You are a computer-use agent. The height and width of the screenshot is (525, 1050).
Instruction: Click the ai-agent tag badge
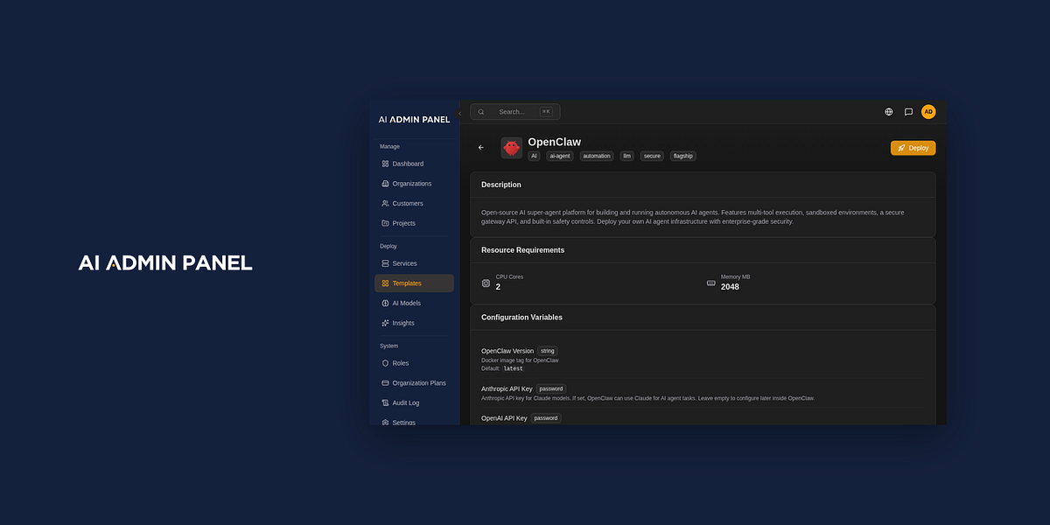(x=560, y=156)
